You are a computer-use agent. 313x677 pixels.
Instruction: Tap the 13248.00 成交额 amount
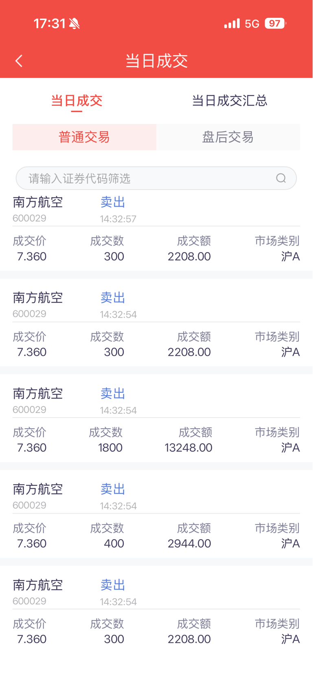point(188,448)
